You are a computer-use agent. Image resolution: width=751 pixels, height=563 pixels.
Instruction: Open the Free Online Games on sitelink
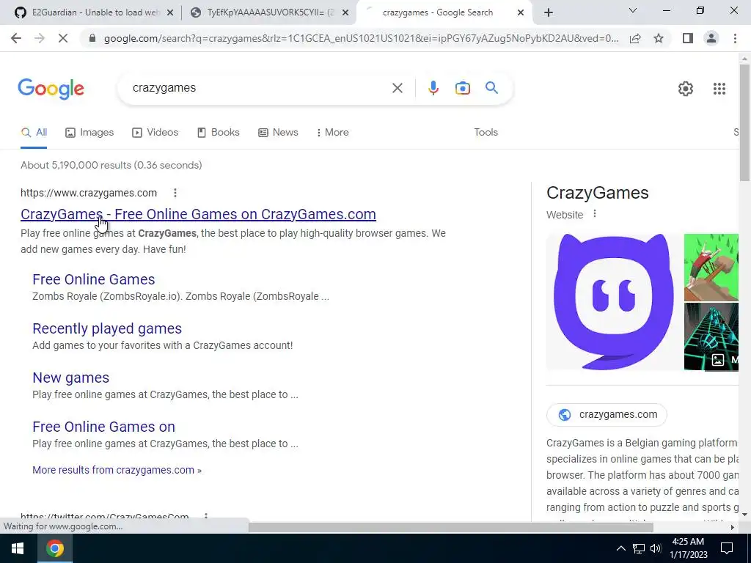tap(104, 427)
